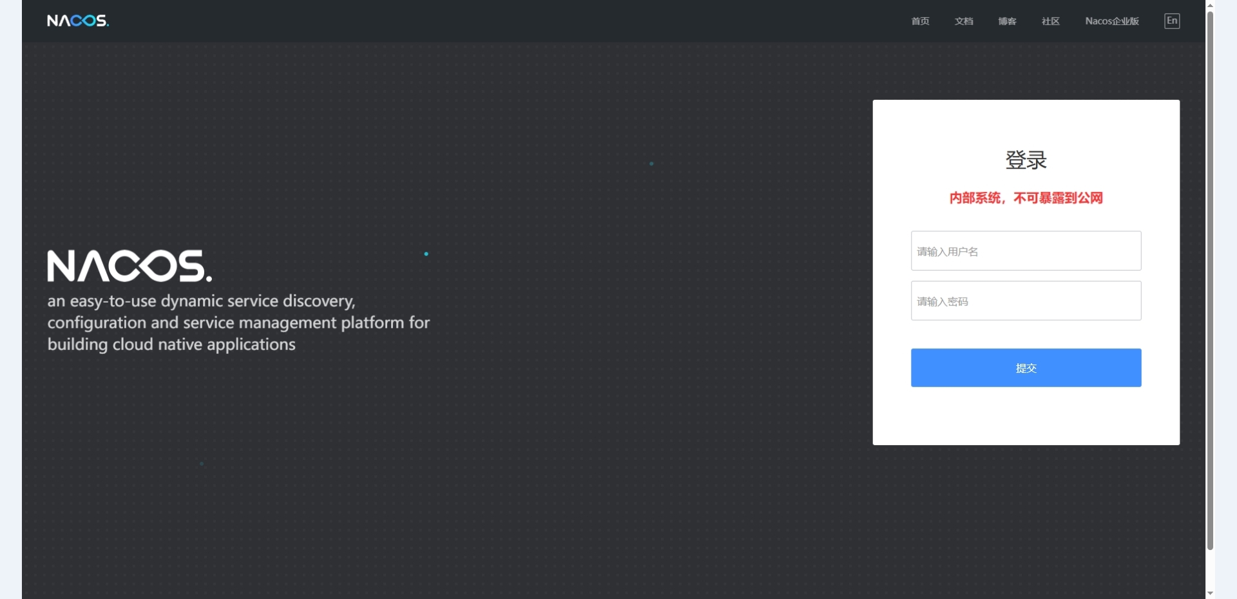Click the 'an easy-to-use dynamic service discovery' line

click(x=201, y=301)
